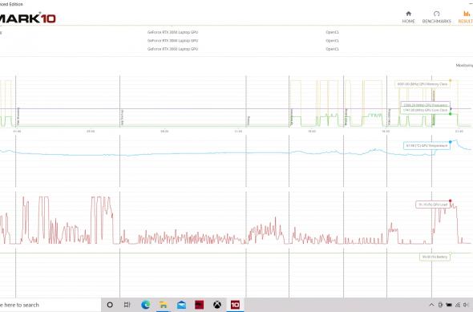Viewport: 473px width, 312px height.
Task: Click the Monitoring heading text
Action: (464, 66)
